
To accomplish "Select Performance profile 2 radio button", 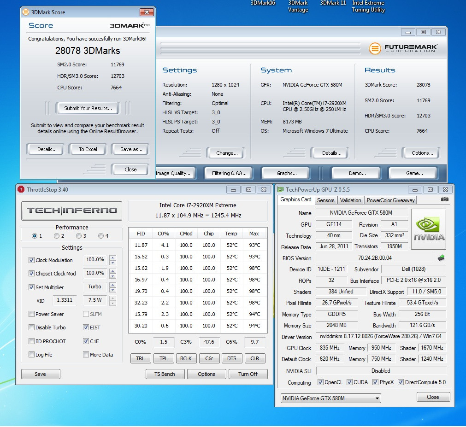I will point(57,236).
